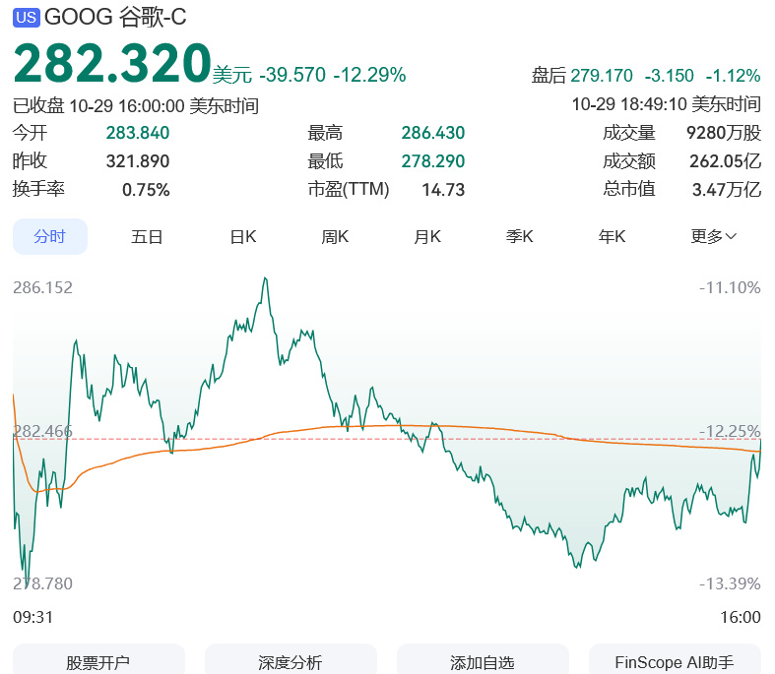
Task: Select the 月K chart tab
Action: pyautogui.click(x=427, y=236)
